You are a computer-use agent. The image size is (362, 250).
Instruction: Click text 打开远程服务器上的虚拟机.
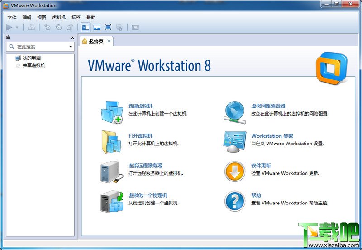click(156, 173)
